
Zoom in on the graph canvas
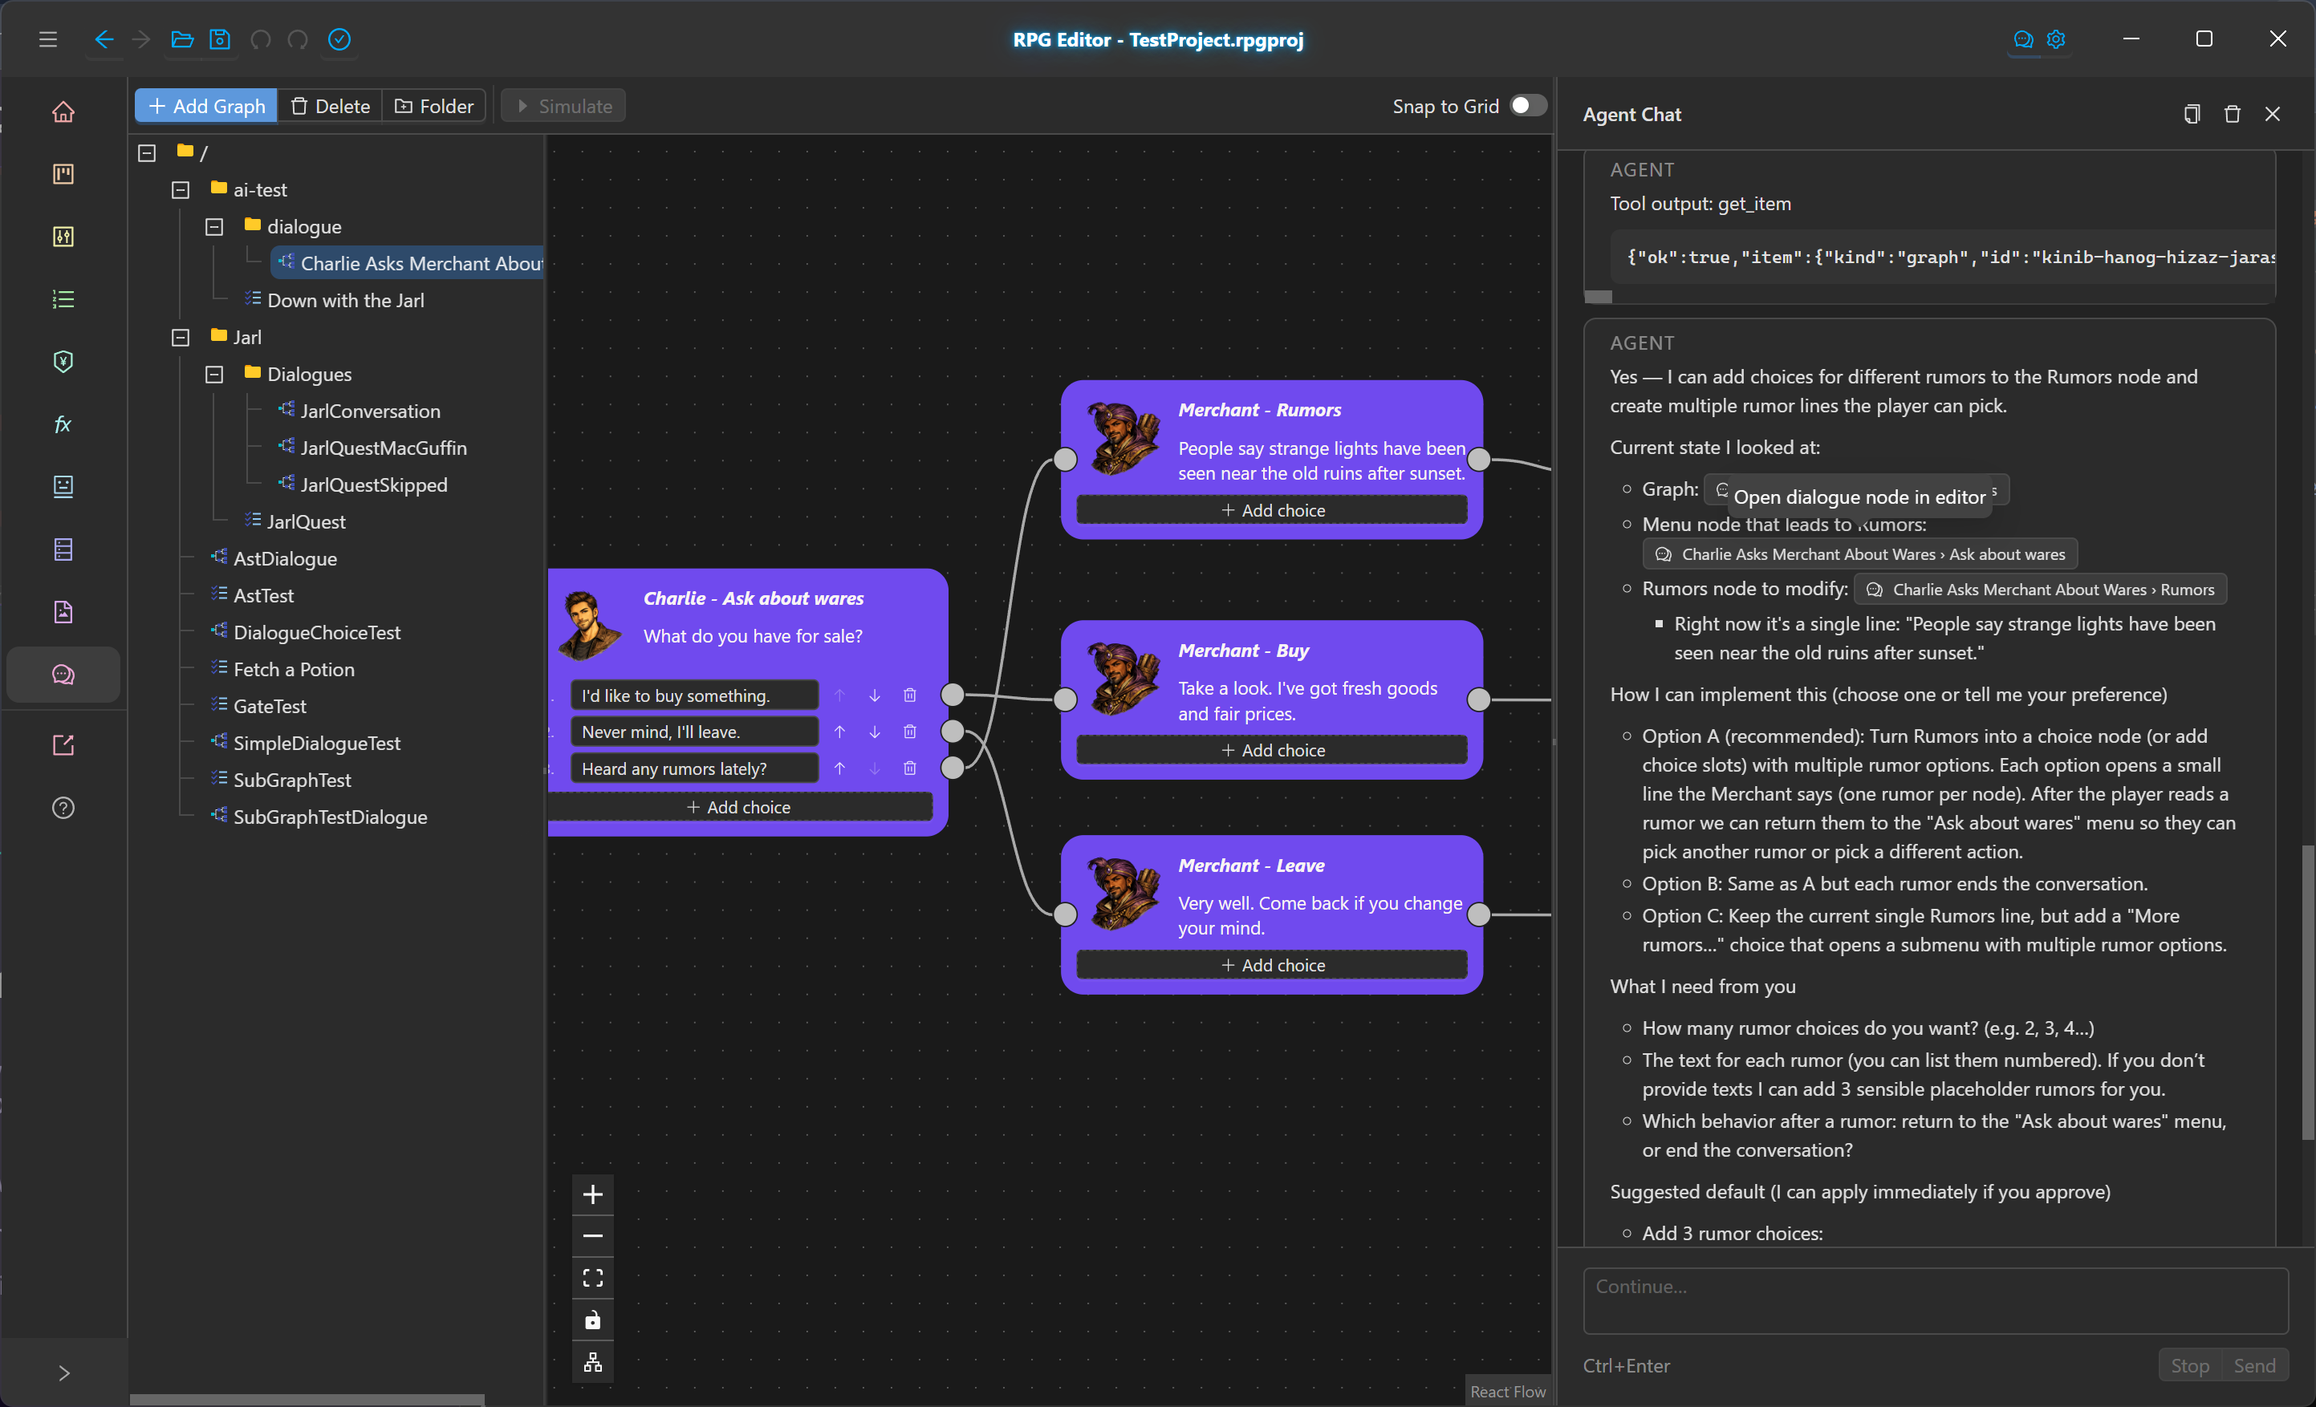coord(592,1194)
